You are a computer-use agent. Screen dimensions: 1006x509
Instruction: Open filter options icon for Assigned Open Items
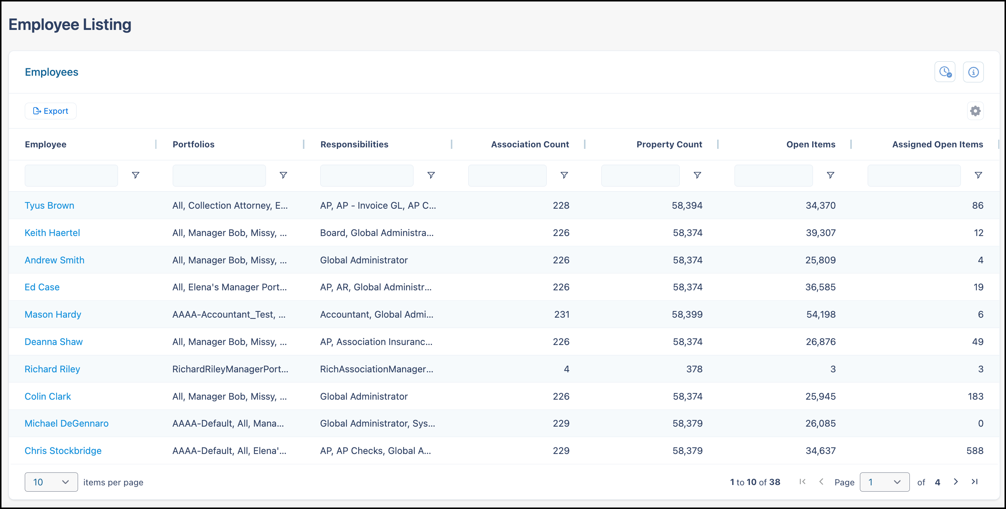click(978, 175)
